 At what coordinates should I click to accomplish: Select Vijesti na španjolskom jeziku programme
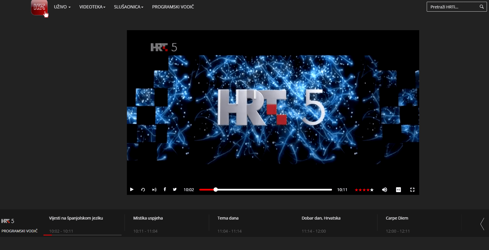coord(76,218)
